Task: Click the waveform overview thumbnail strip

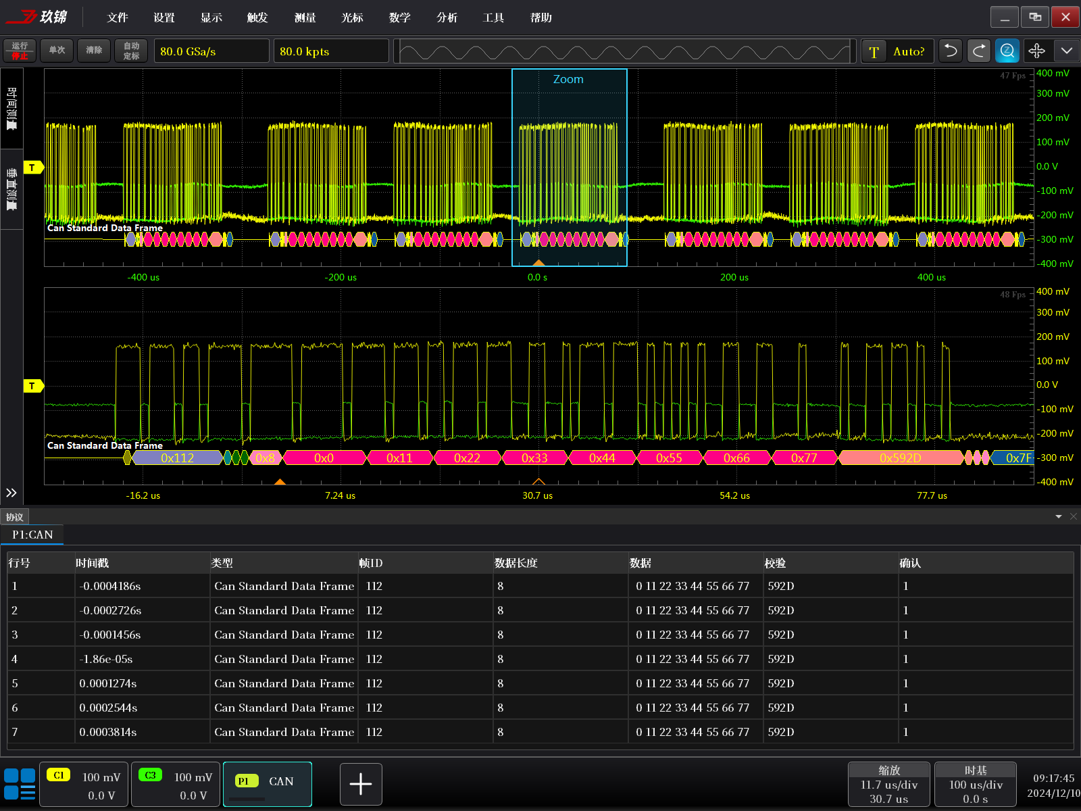Action: (625, 51)
